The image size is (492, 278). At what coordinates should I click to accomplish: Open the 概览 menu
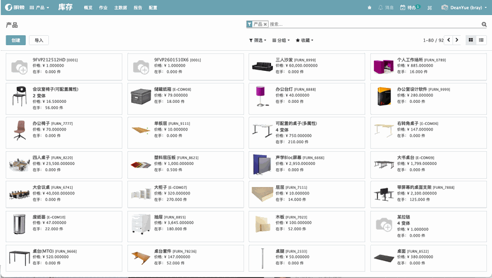[x=88, y=8]
